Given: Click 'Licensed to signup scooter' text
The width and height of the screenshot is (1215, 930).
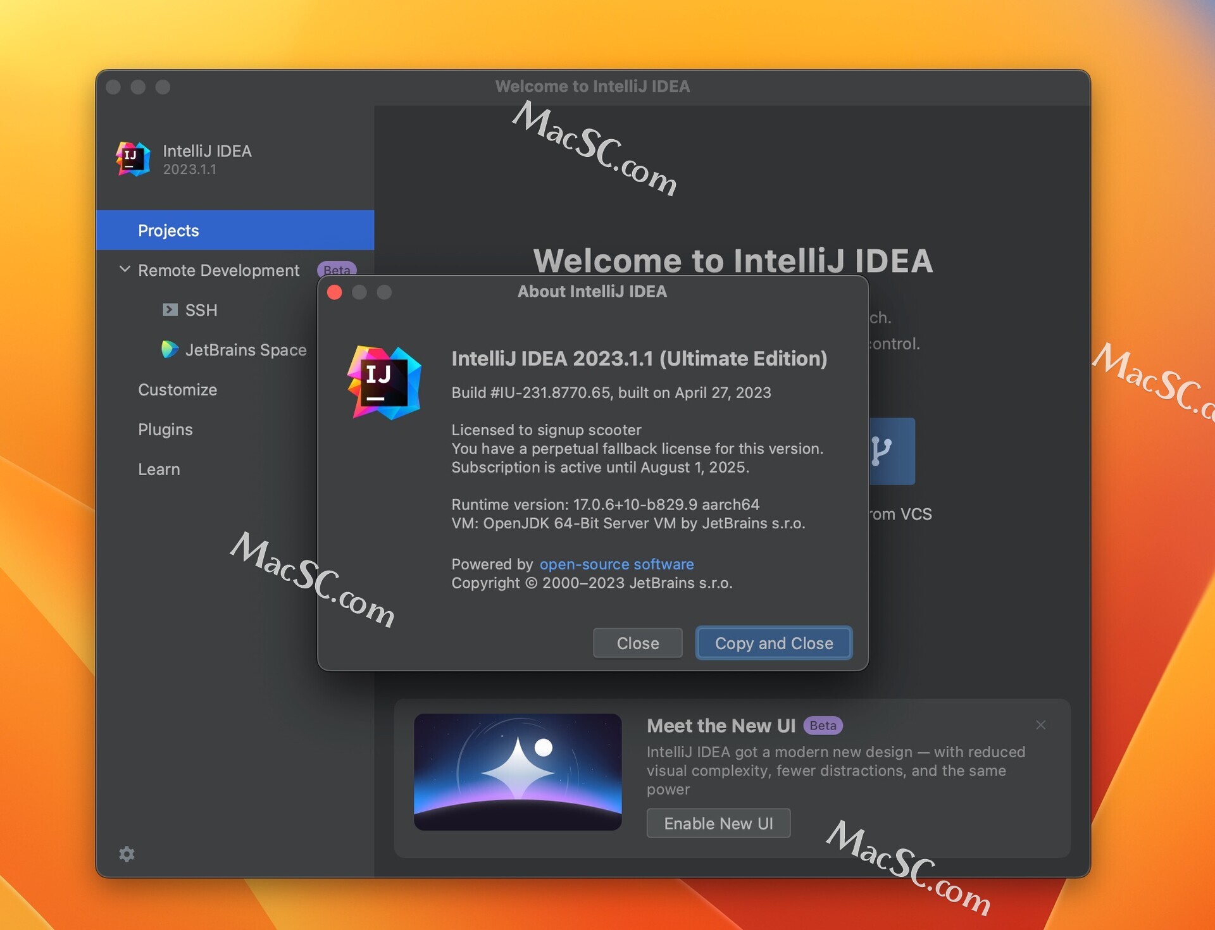Looking at the screenshot, I should click(546, 430).
